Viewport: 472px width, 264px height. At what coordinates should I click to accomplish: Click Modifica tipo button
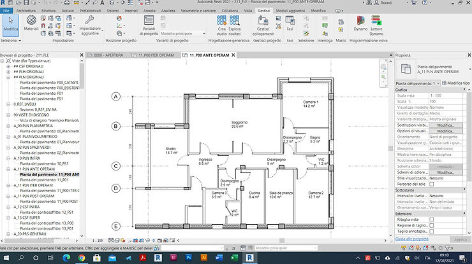click(456, 83)
